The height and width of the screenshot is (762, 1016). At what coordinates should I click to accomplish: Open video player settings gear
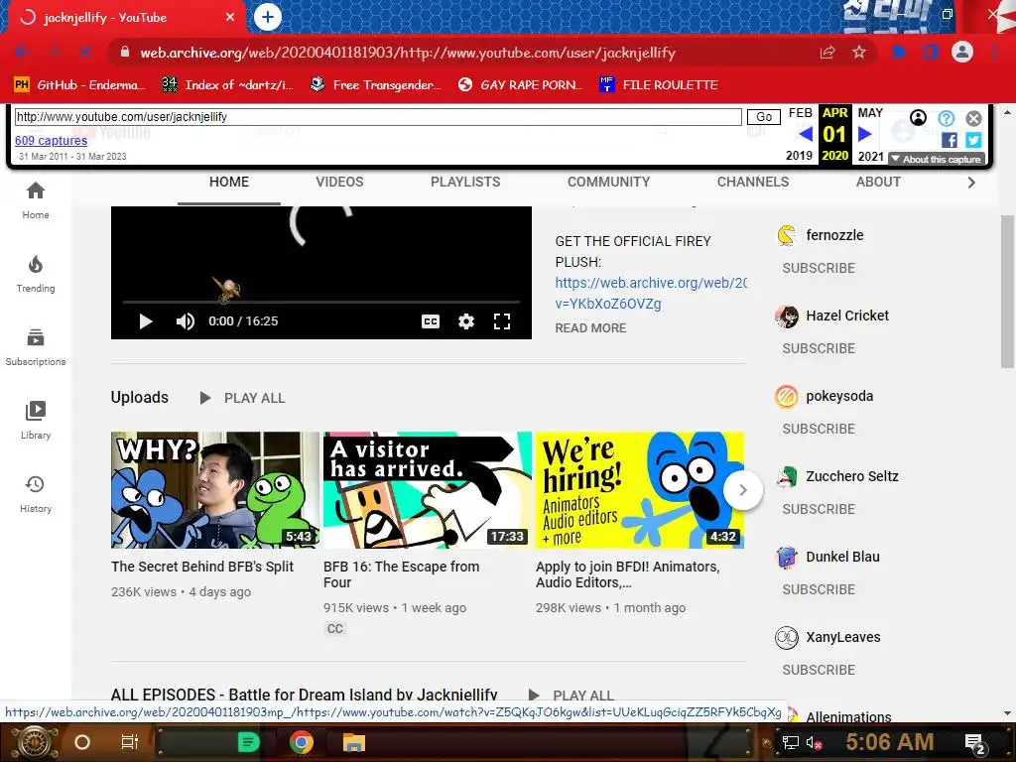[466, 321]
